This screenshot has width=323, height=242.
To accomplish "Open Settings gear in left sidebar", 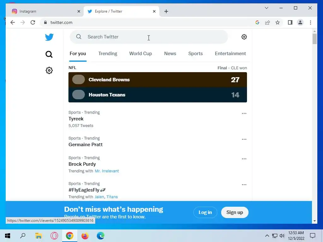I will [49, 70].
